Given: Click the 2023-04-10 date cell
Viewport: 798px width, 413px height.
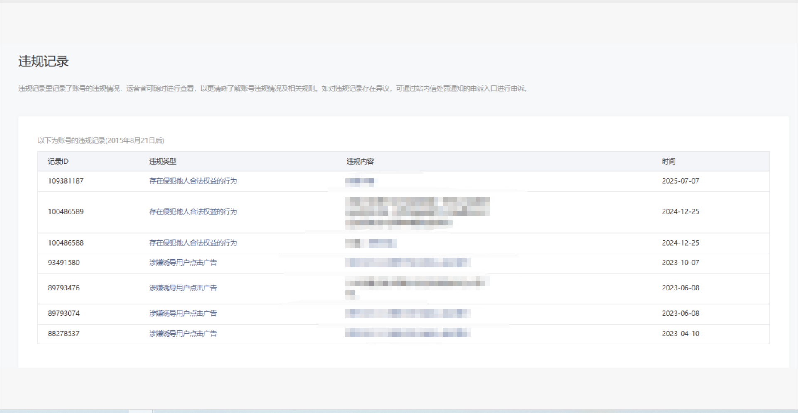Looking at the screenshot, I should point(680,334).
